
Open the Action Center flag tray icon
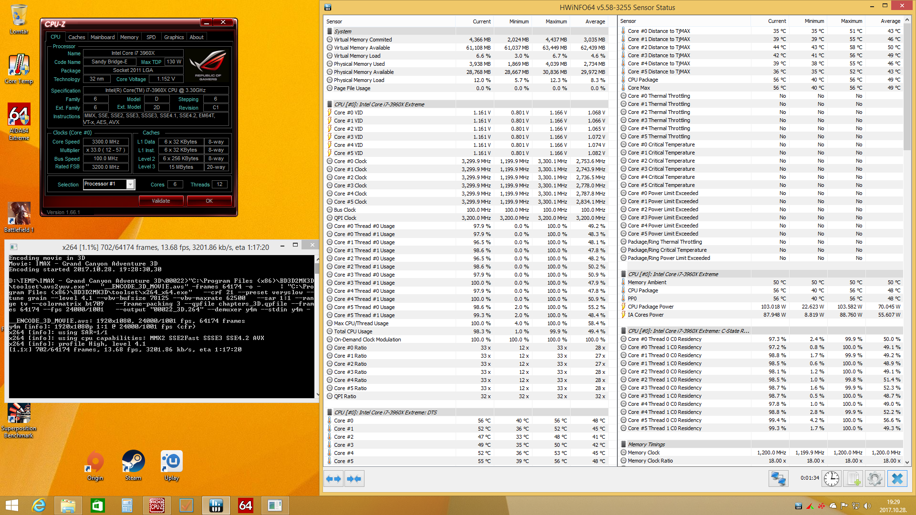[844, 506]
